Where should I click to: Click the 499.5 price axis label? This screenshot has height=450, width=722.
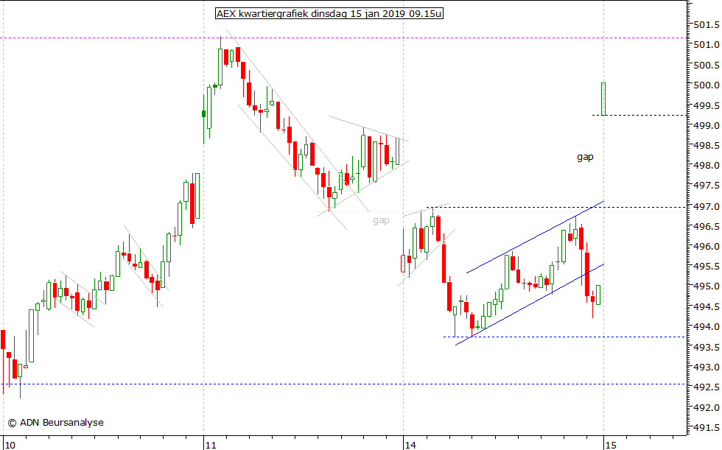tap(707, 105)
